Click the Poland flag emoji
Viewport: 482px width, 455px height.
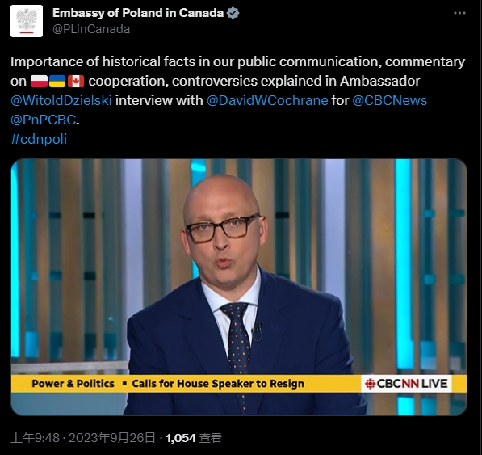[39, 81]
